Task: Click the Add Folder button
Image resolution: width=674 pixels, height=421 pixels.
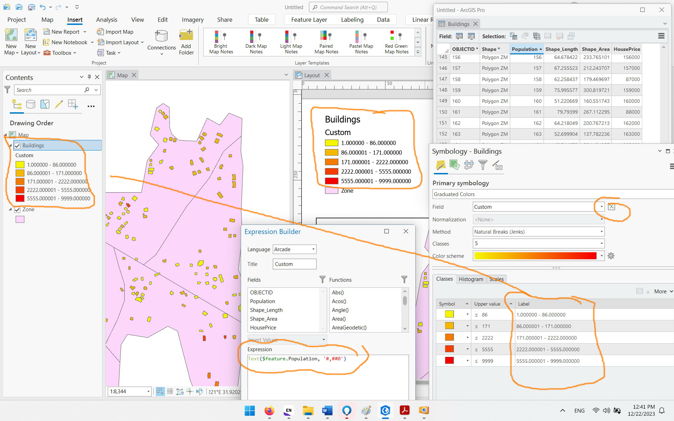Action: (186, 41)
